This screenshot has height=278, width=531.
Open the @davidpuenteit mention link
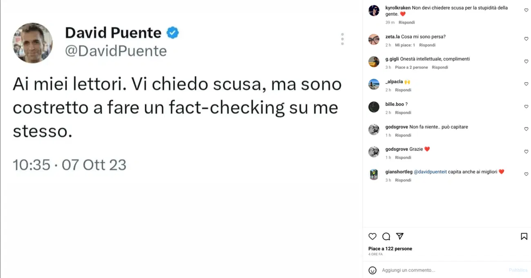pyautogui.click(x=430, y=172)
